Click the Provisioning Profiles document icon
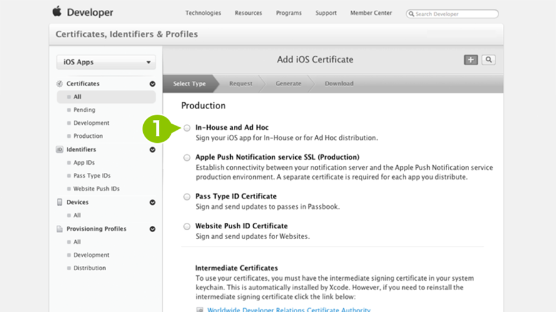The image size is (556, 312). click(59, 229)
